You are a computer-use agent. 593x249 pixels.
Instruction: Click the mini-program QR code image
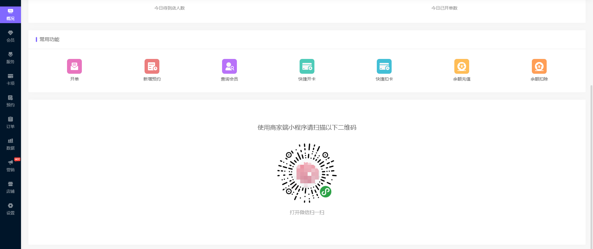[x=307, y=173]
